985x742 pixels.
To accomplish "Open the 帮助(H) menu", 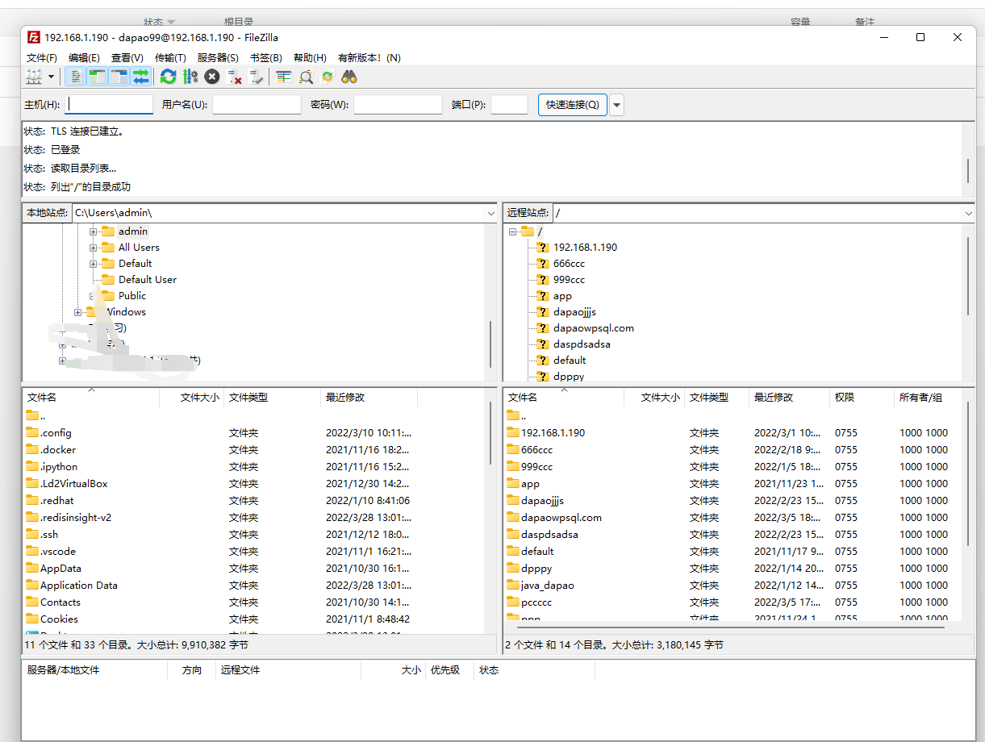I will (310, 58).
